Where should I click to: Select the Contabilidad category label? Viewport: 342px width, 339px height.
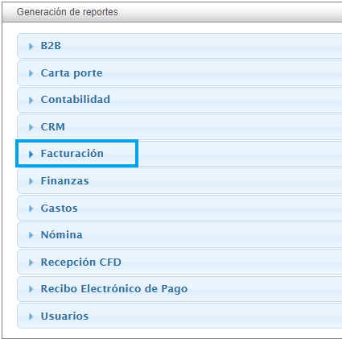(x=76, y=100)
